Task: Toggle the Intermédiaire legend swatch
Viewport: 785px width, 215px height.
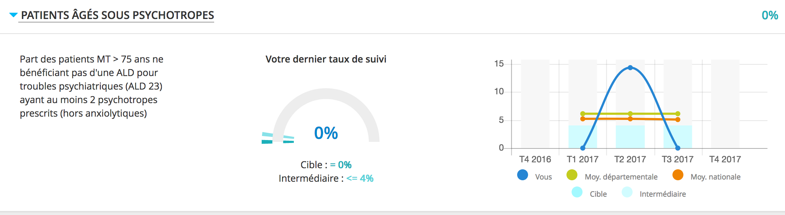Action: tap(627, 192)
